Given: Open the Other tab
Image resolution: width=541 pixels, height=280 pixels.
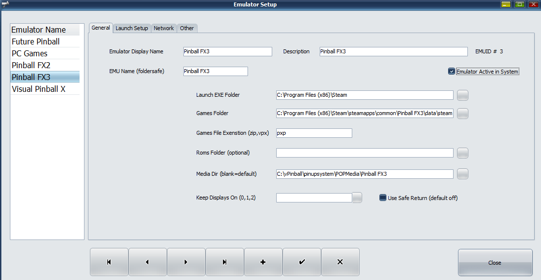Looking at the screenshot, I should pos(187,28).
